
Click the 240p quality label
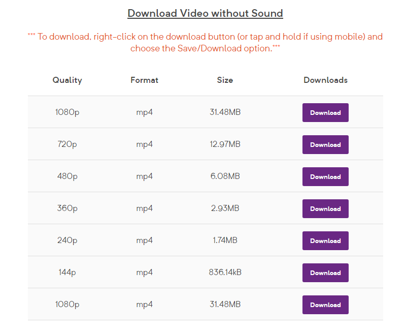[67, 240]
